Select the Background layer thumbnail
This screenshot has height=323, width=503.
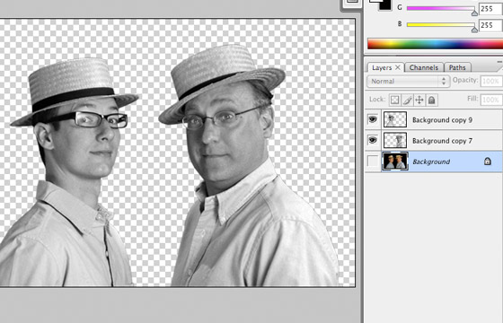(395, 161)
